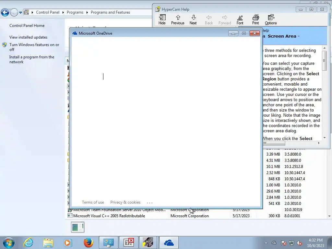The image size is (332, 249).
Task: Click Install a program from the network
Action: point(32,59)
